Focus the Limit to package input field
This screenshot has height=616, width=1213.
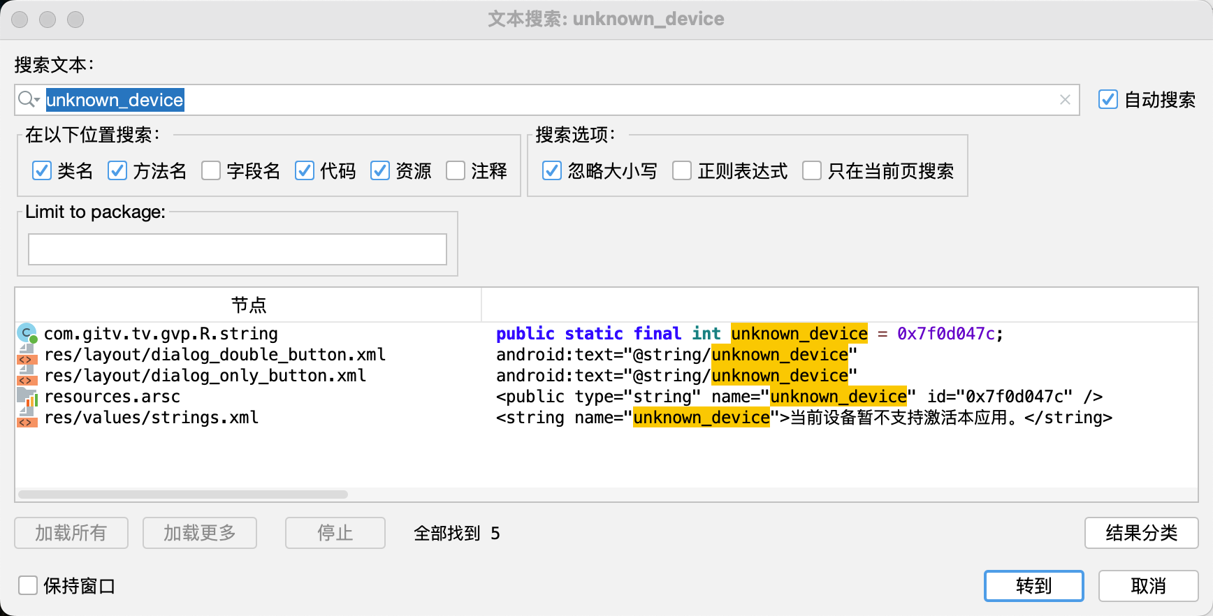[x=238, y=249]
